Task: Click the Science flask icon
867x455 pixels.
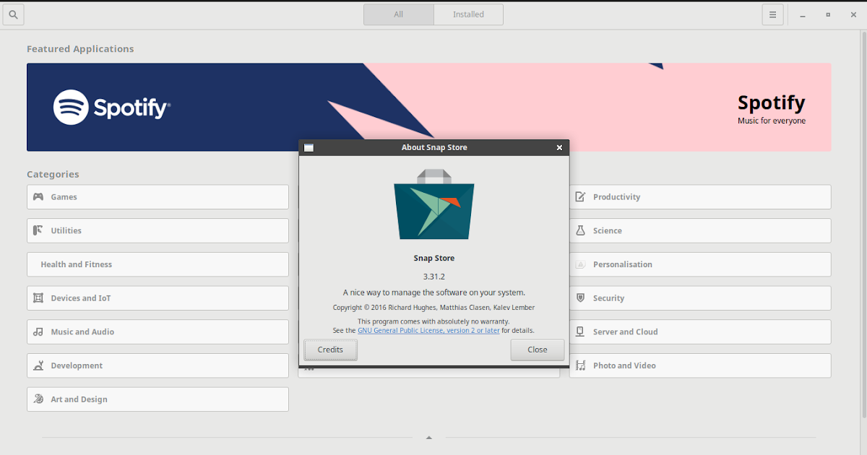Action: (x=581, y=230)
